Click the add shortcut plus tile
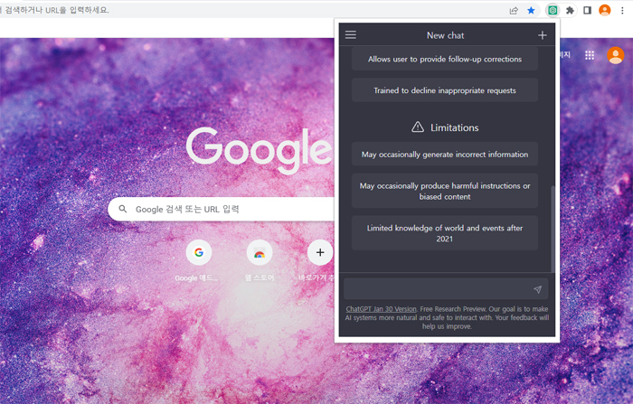 pos(320,253)
